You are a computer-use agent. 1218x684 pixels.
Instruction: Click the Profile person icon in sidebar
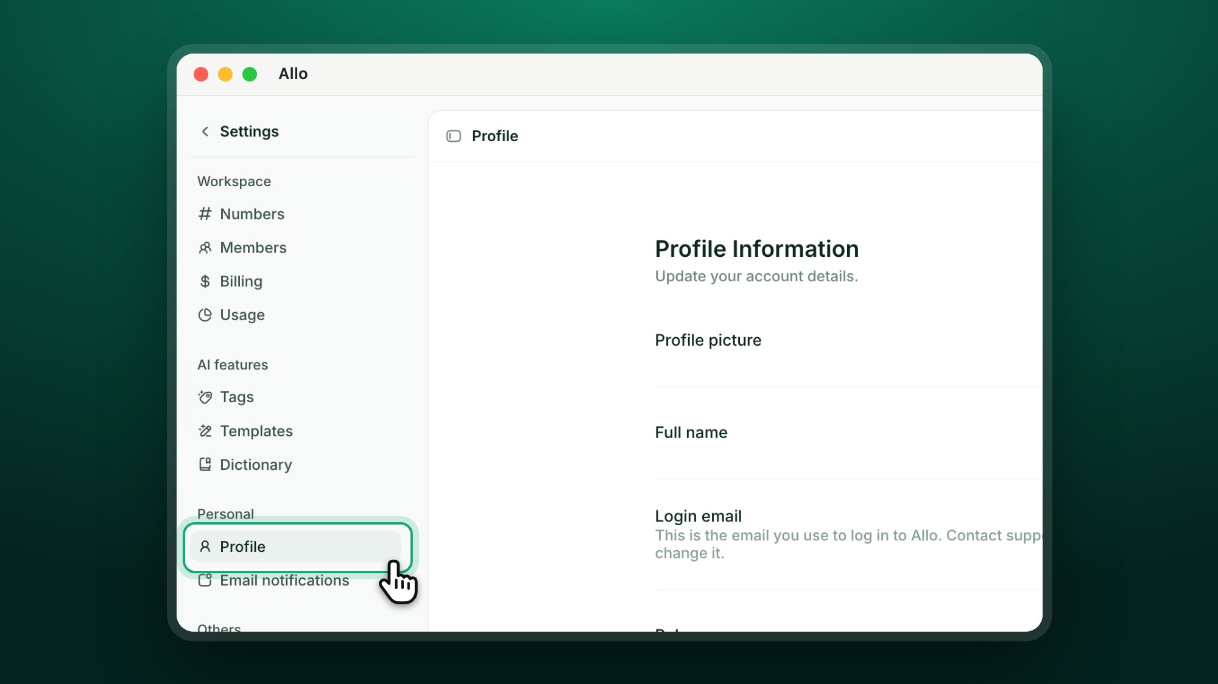point(205,546)
